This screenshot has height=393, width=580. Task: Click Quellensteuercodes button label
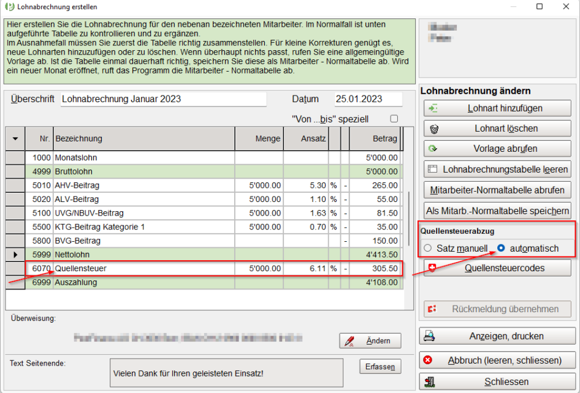505,268
